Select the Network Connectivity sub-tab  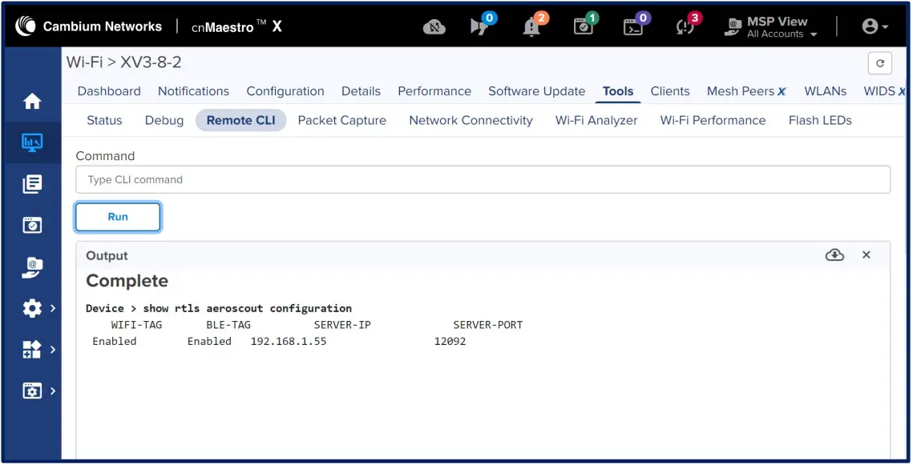[x=471, y=120]
